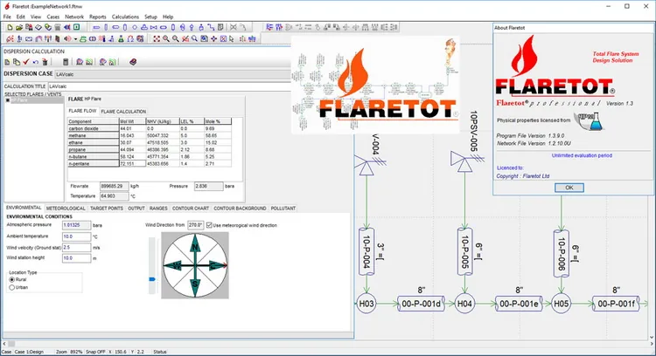656x356 pixels.
Task: Click the Atmospheric pressure input field
Action: coord(77,225)
